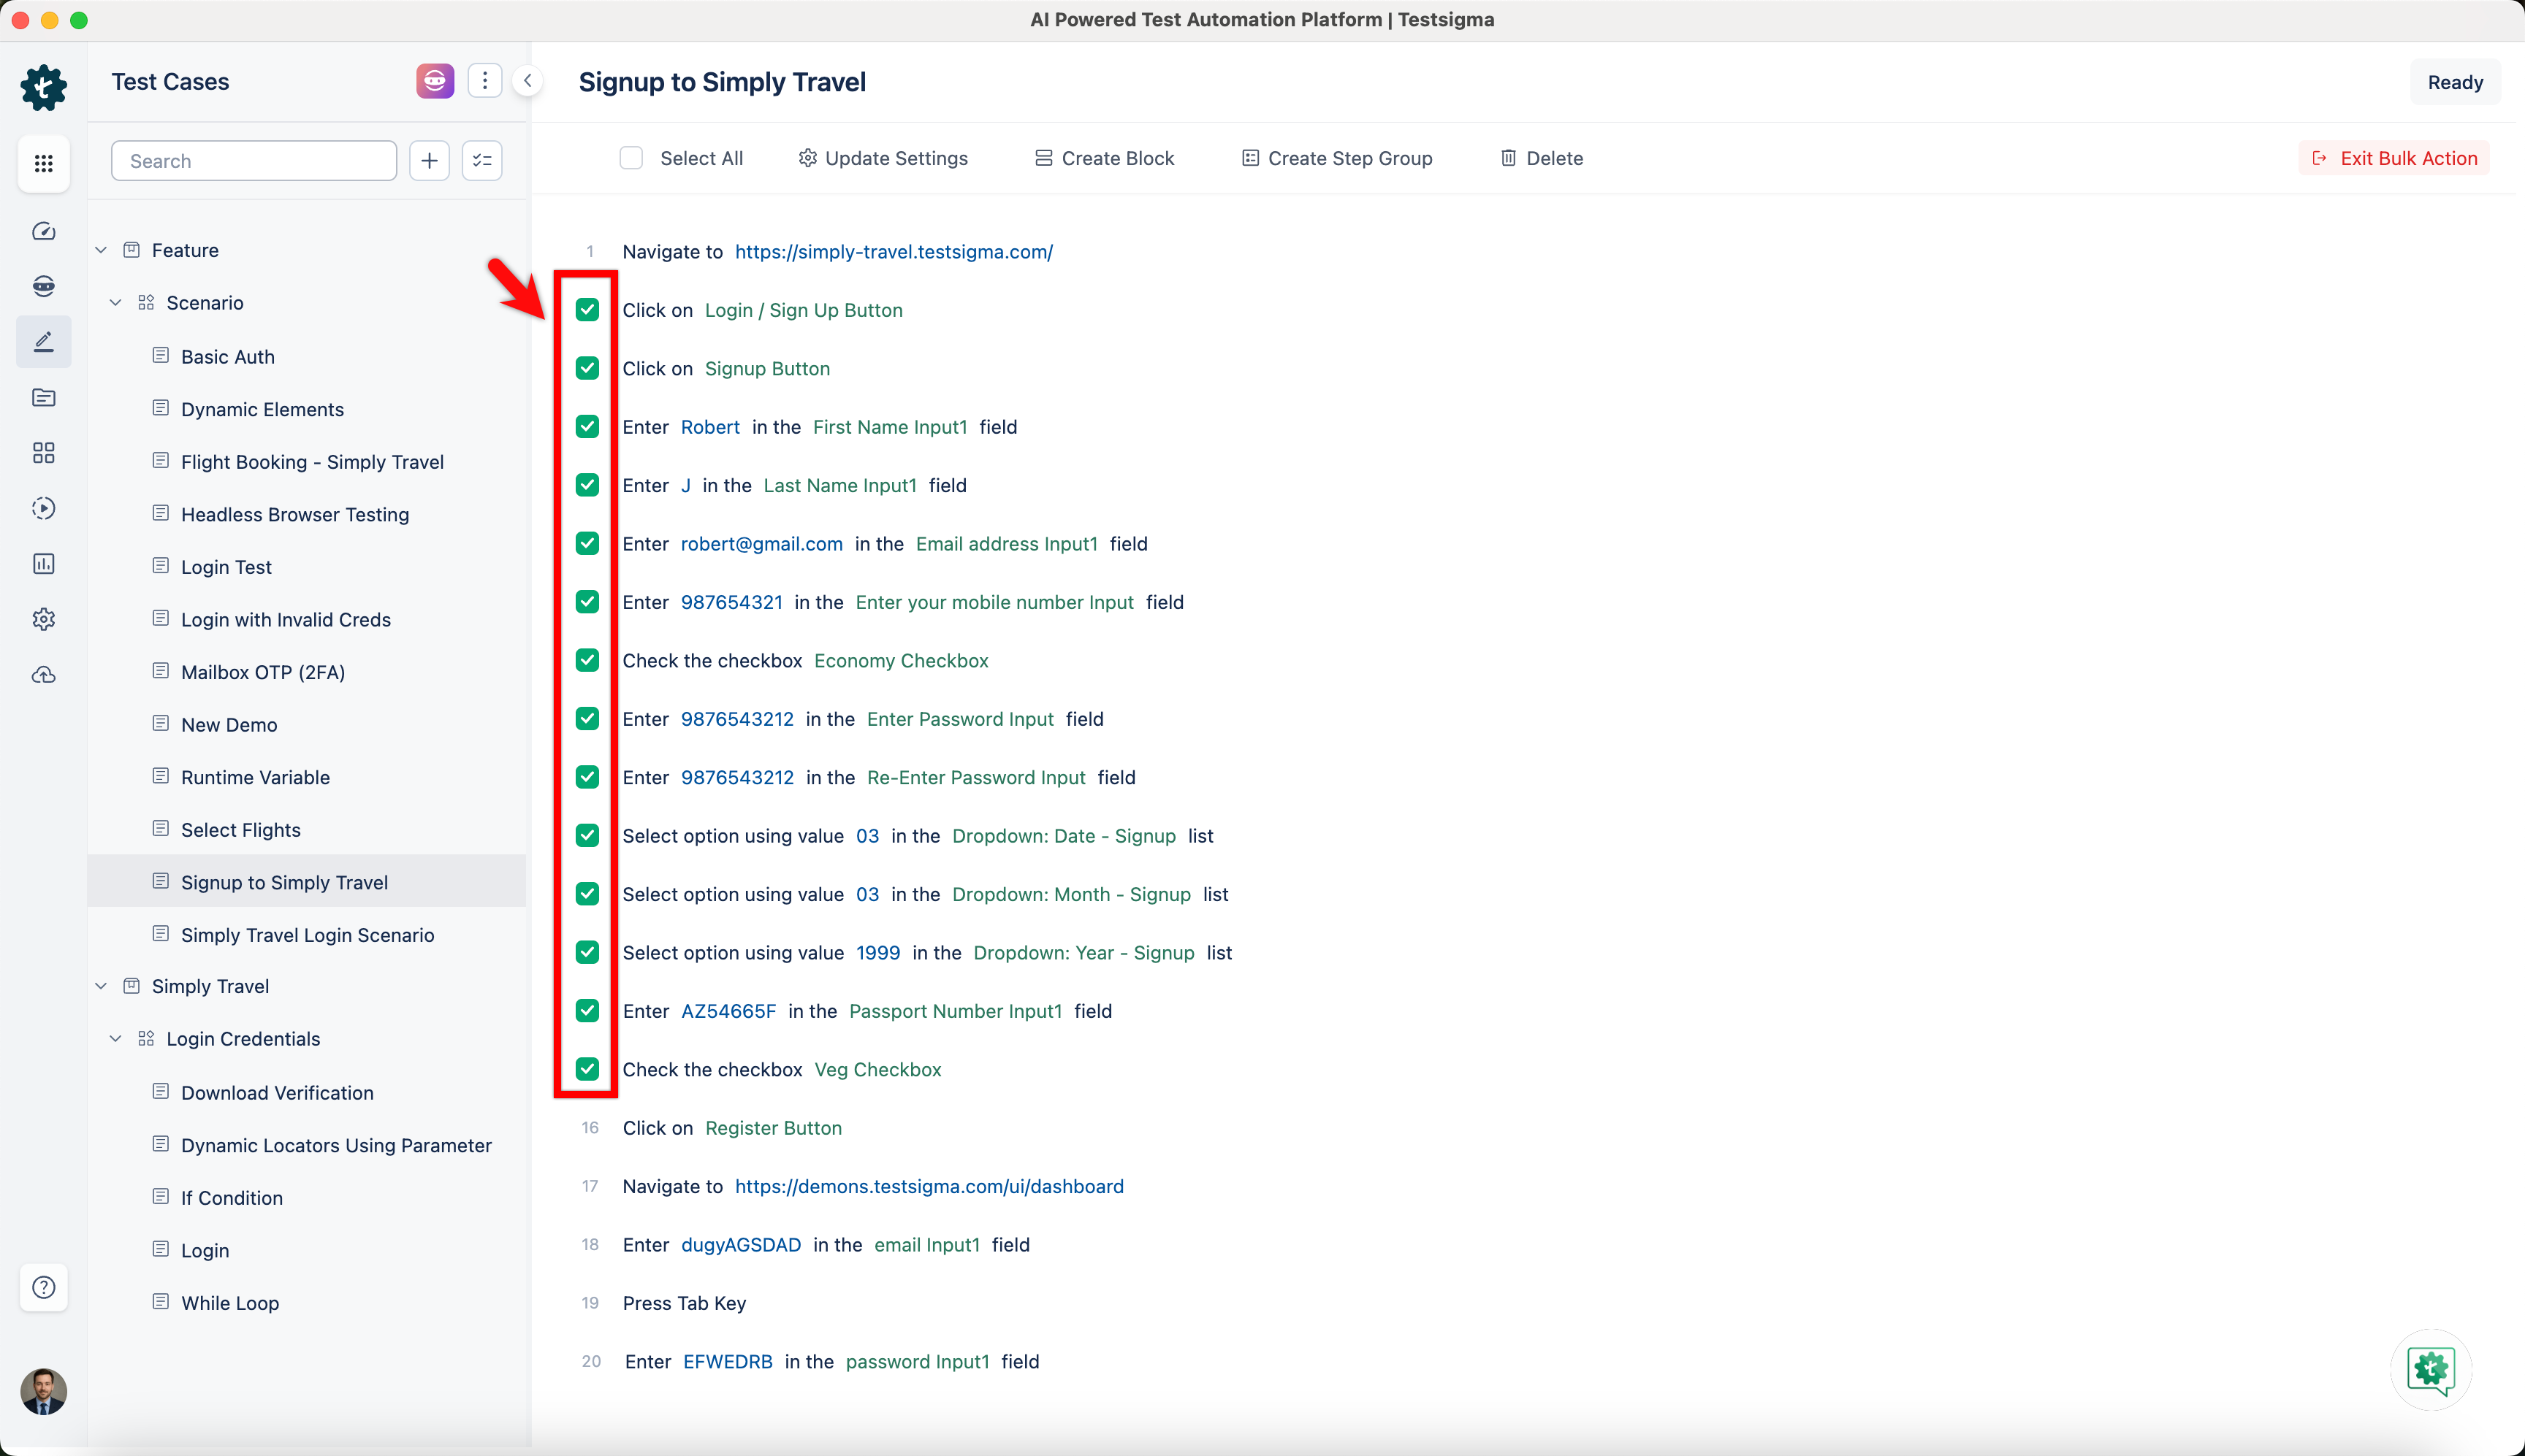Click the Mailbox OTP (2FA) test case
Image resolution: width=2525 pixels, height=1456 pixels.
point(263,672)
